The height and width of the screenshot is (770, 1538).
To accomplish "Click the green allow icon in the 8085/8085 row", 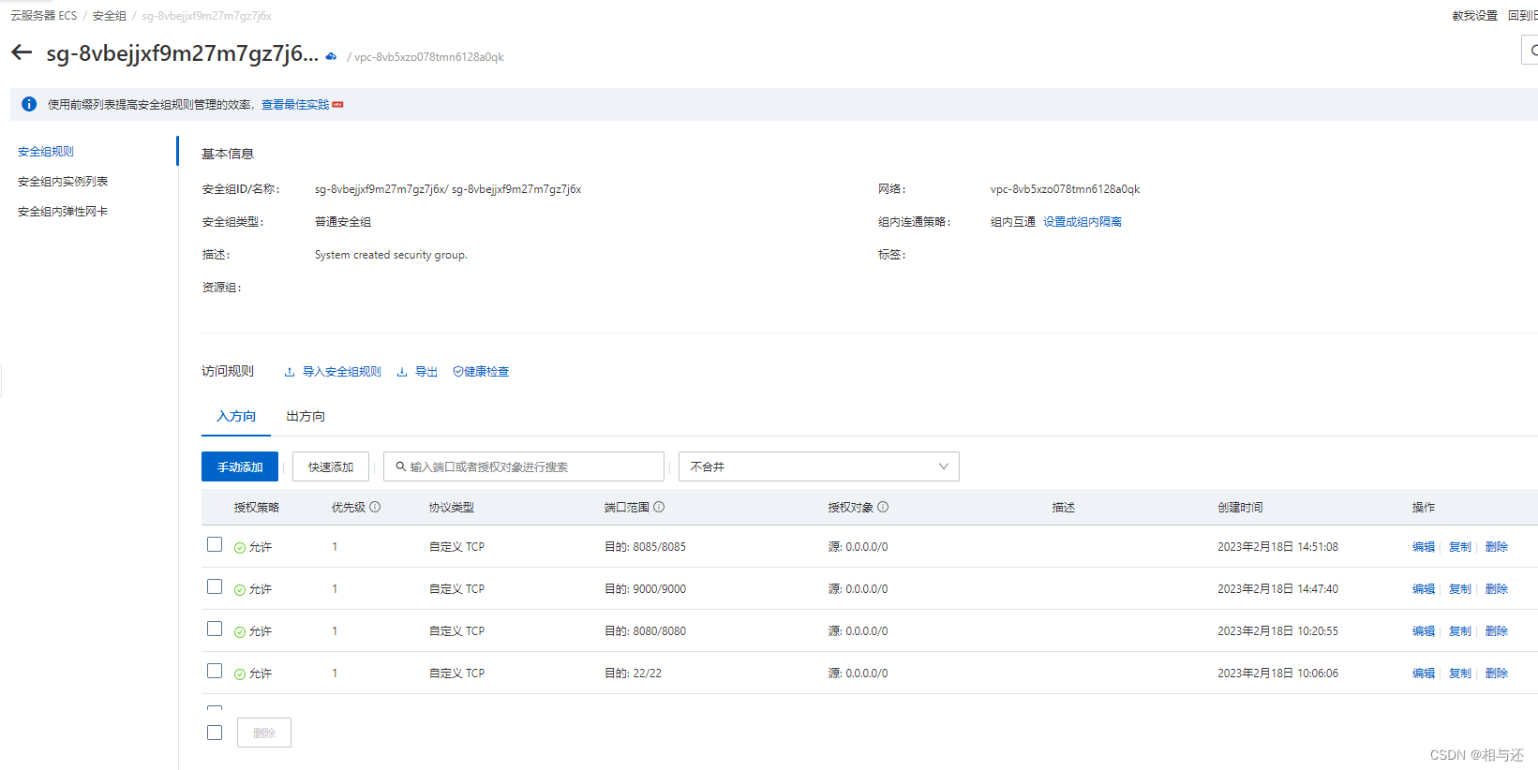I will [x=240, y=548].
